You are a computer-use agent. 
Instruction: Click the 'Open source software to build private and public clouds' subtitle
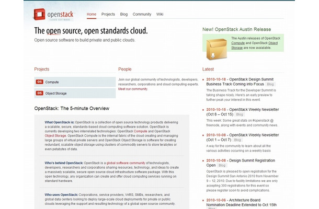tap(85, 40)
